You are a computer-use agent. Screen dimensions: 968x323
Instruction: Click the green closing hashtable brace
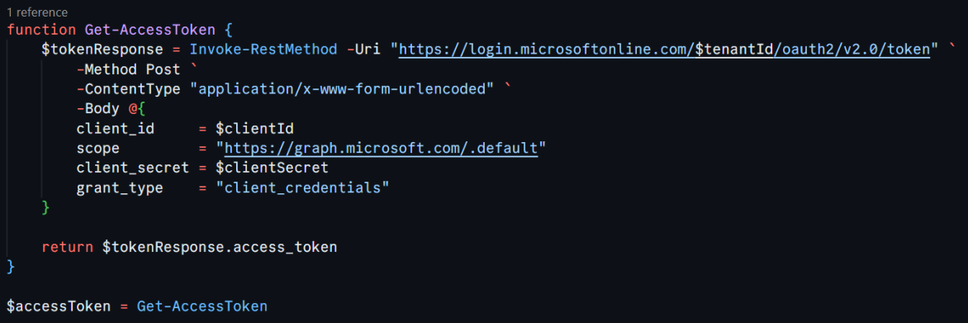point(45,207)
